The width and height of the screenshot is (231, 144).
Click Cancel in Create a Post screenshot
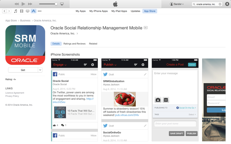[192, 65]
